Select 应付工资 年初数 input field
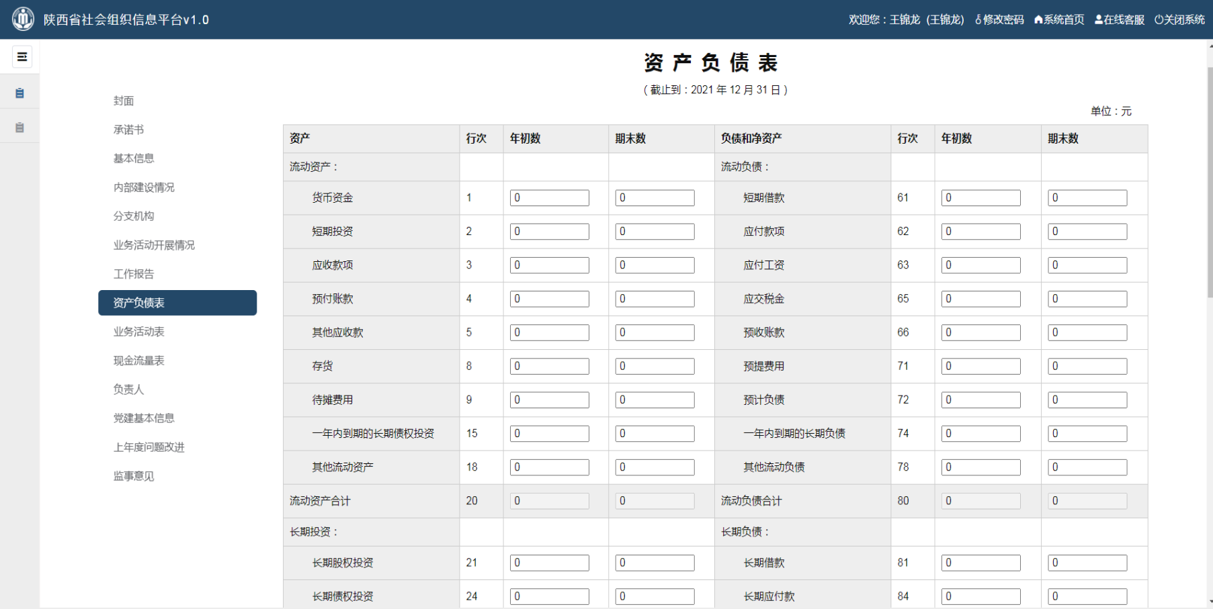 980,265
